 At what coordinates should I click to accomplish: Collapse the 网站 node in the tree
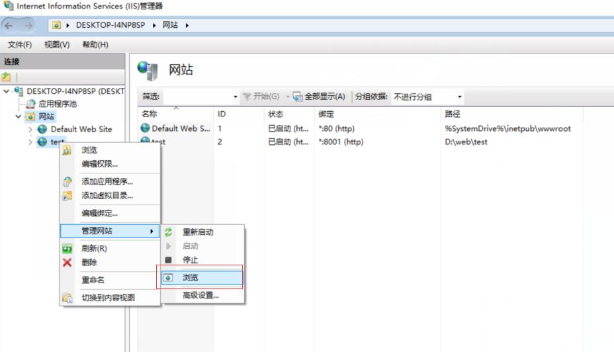tap(19, 116)
